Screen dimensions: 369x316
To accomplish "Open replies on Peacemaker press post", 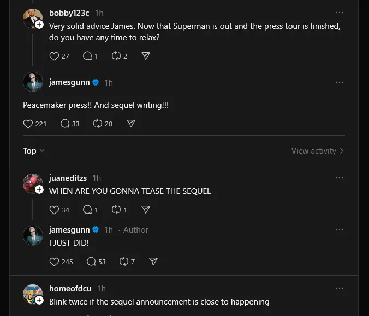I will [65, 124].
